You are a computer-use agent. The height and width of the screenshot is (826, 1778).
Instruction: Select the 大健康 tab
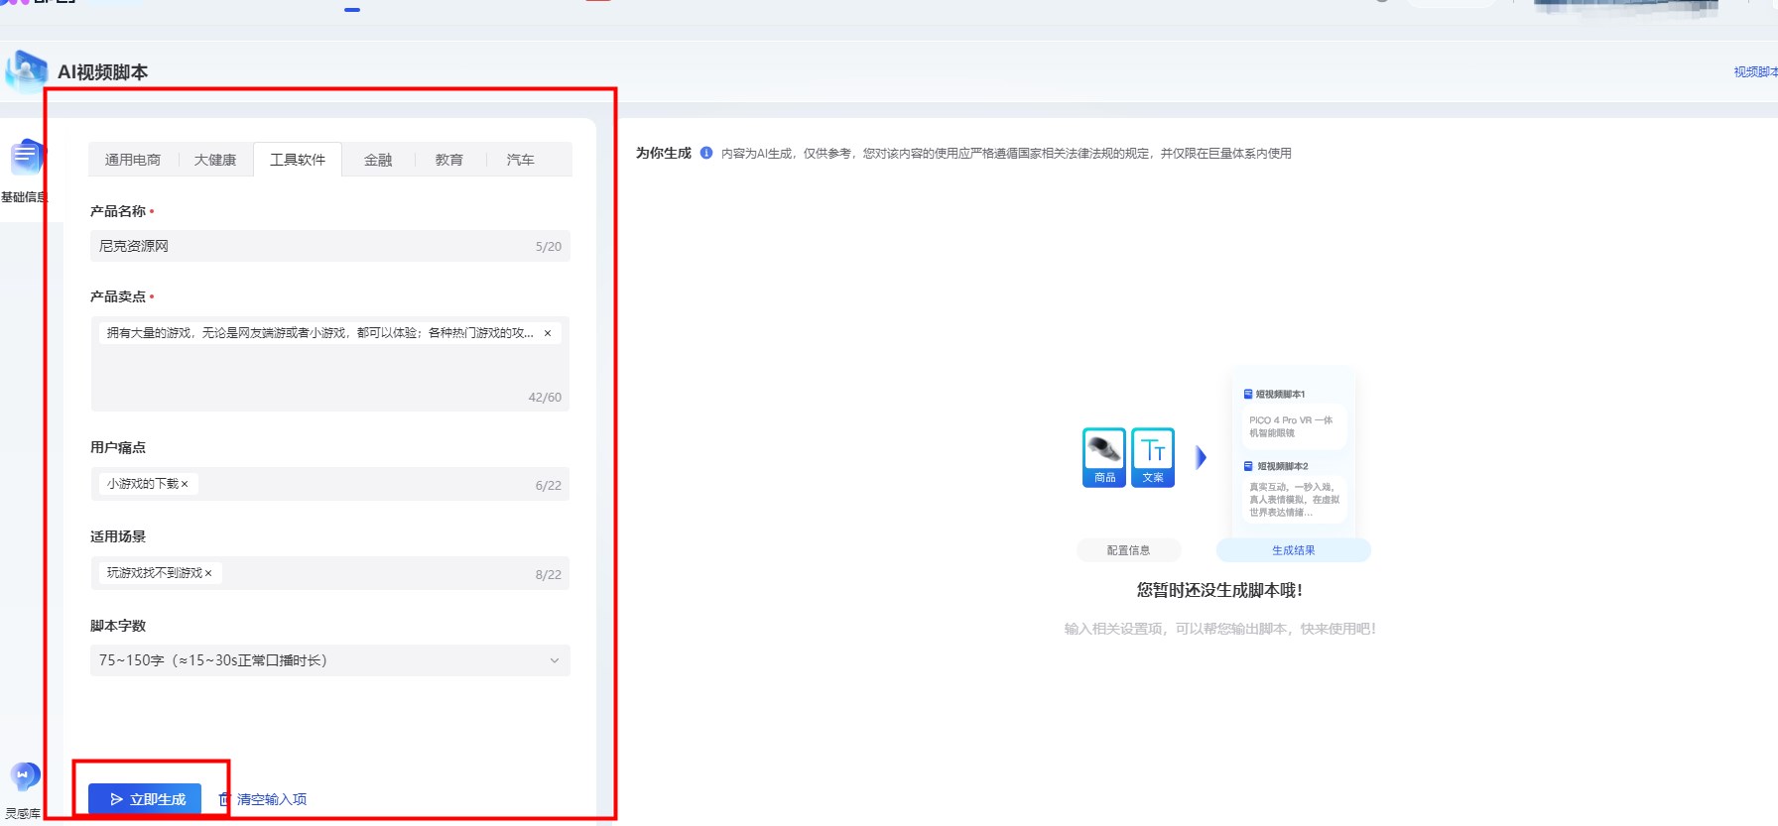pyautogui.click(x=215, y=160)
